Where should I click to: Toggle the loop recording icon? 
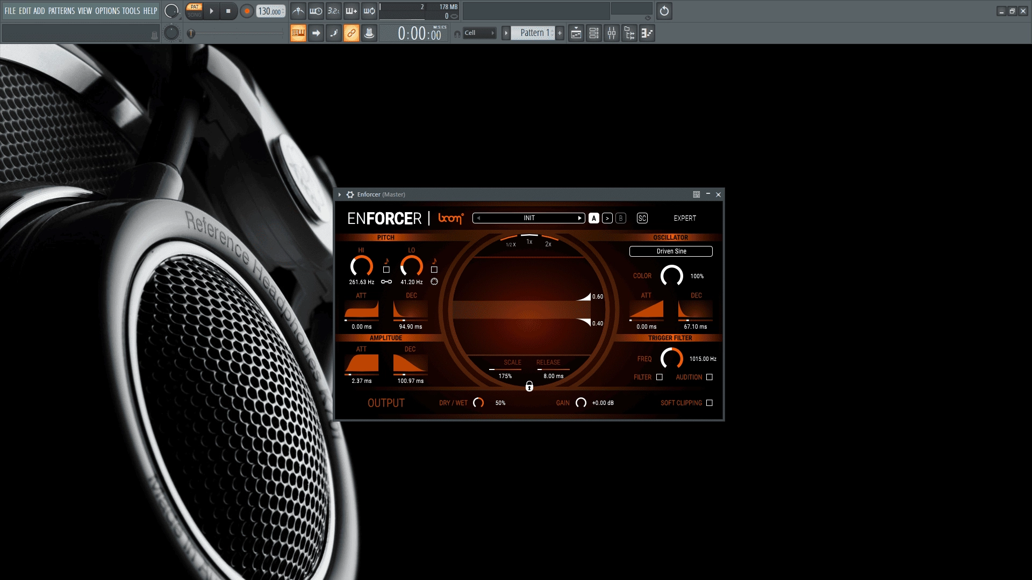click(x=369, y=11)
